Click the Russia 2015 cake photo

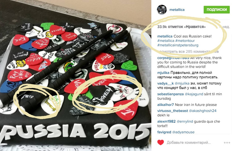(75, 75)
